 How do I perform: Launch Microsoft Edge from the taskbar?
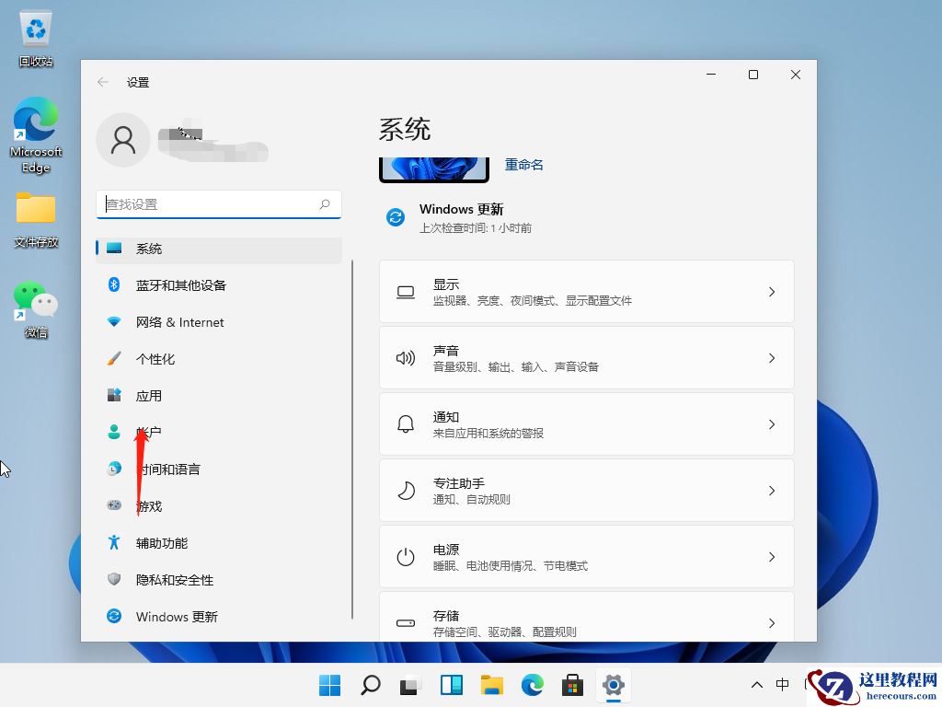532,685
